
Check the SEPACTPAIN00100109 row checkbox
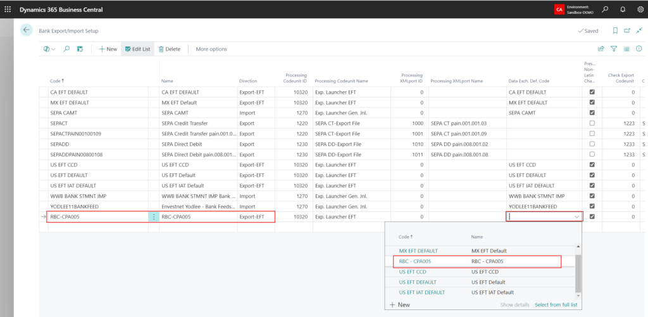coord(592,134)
